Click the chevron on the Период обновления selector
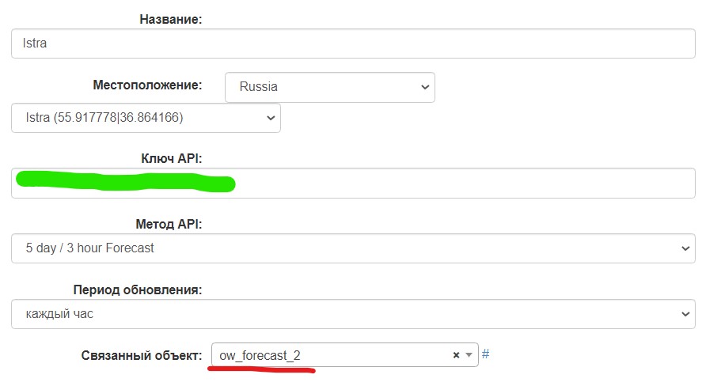 click(x=685, y=314)
